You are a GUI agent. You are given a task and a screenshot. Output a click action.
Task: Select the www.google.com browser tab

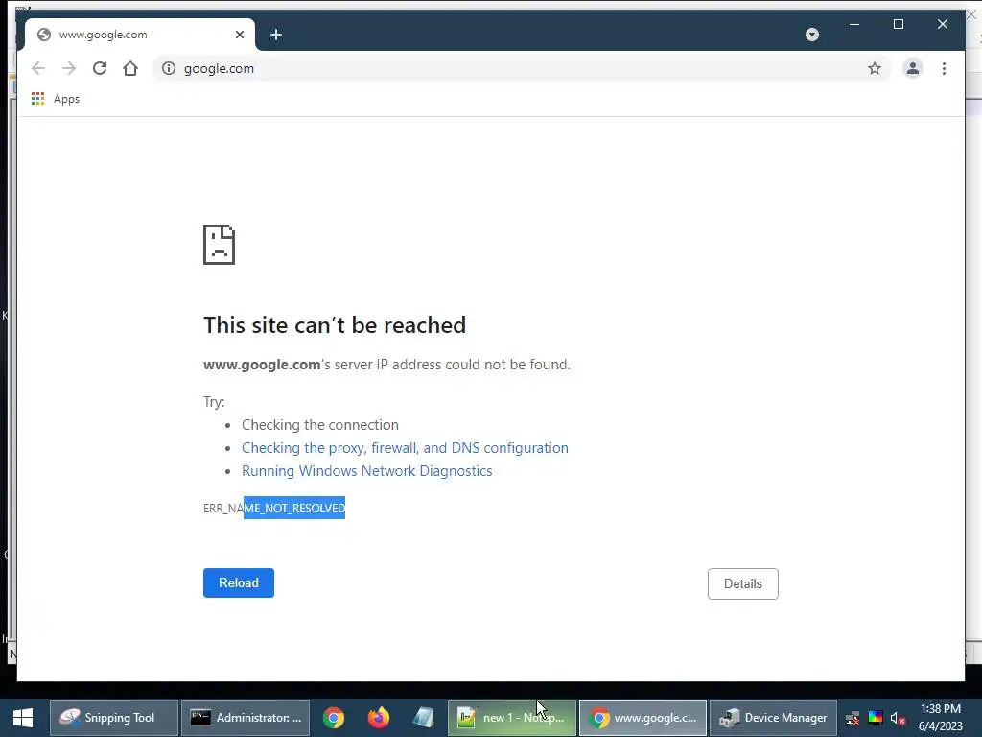point(140,35)
